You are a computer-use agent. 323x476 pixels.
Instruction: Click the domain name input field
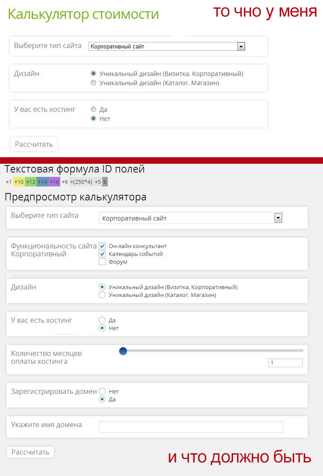pyautogui.click(x=191, y=427)
